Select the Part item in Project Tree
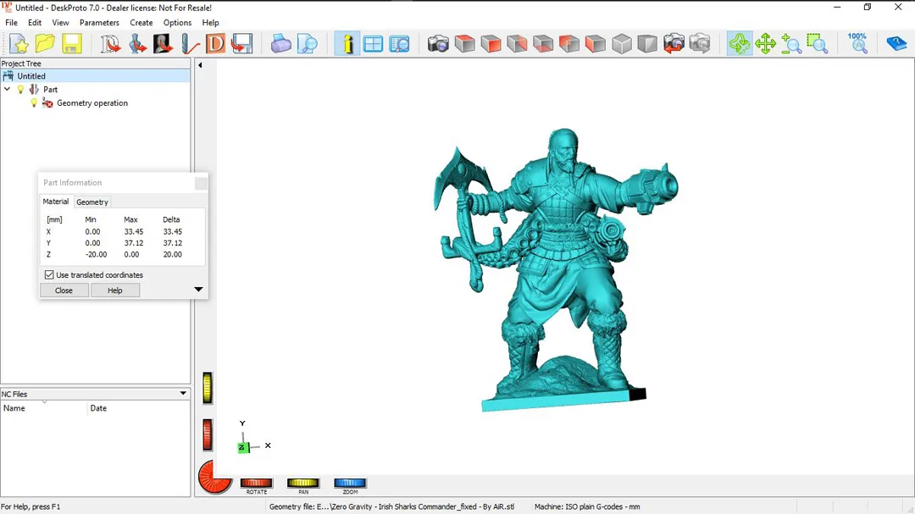The height and width of the screenshot is (514, 915). [x=50, y=89]
